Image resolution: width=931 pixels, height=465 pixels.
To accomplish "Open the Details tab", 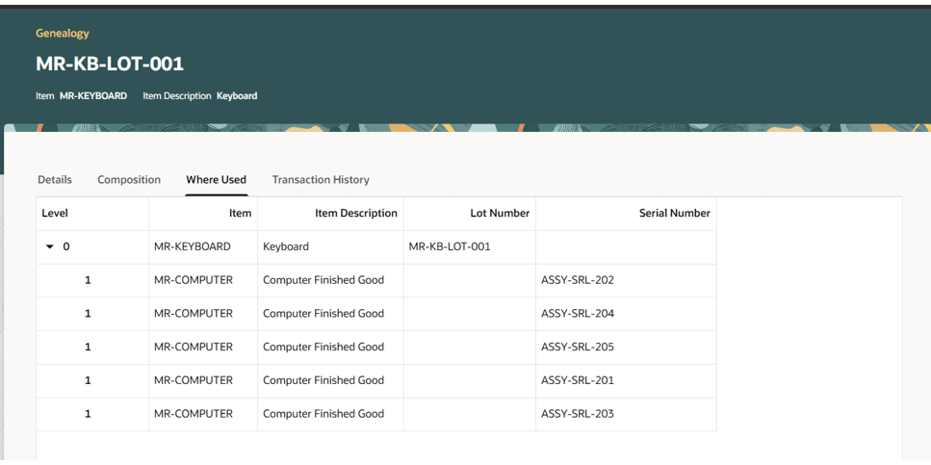I will tap(55, 180).
